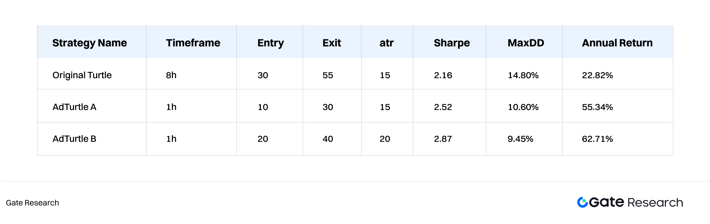Click the Sharpe column header
This screenshot has width=710, height=224.
pyautogui.click(x=452, y=43)
